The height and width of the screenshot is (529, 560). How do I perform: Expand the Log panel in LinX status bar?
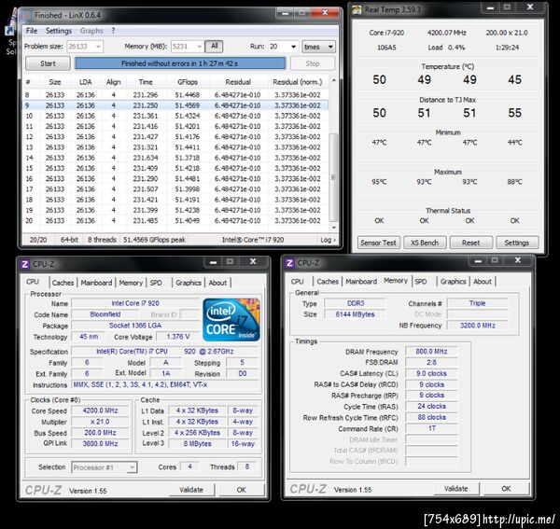[328, 240]
